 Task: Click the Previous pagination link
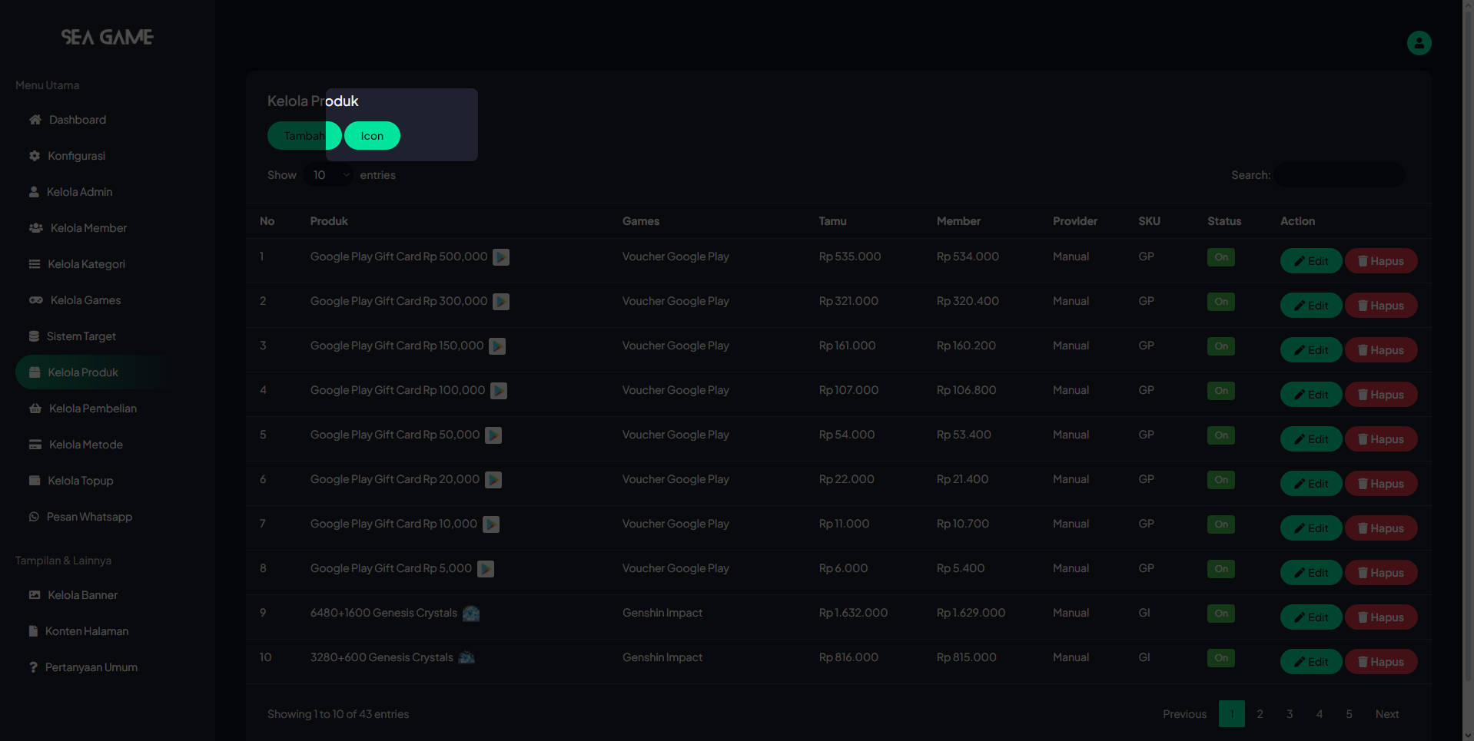pyautogui.click(x=1184, y=714)
